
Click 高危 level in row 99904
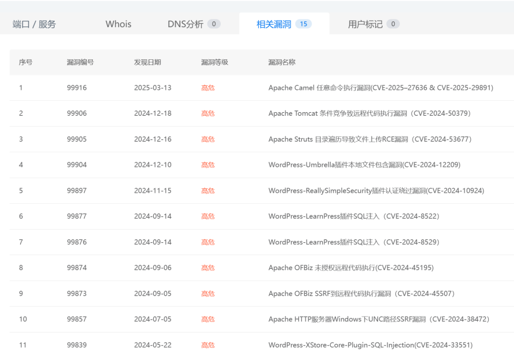[x=208, y=165]
